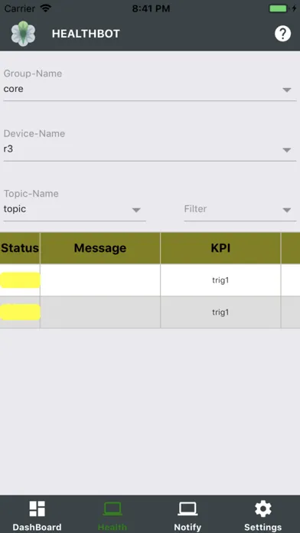Click the HEALTHBOT title text
The width and height of the screenshot is (300, 533).
(x=86, y=34)
